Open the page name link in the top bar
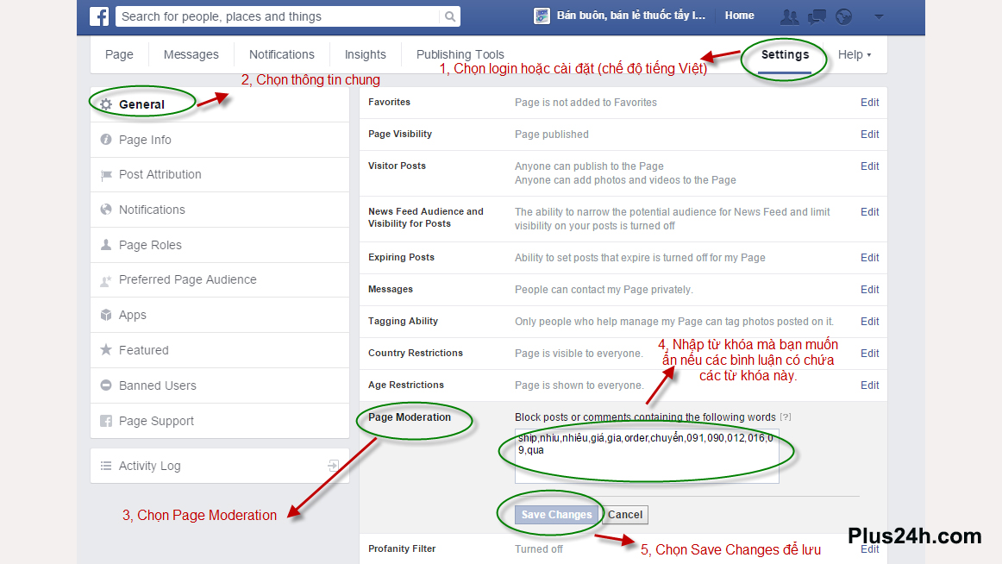This screenshot has width=1002, height=564. [x=630, y=16]
